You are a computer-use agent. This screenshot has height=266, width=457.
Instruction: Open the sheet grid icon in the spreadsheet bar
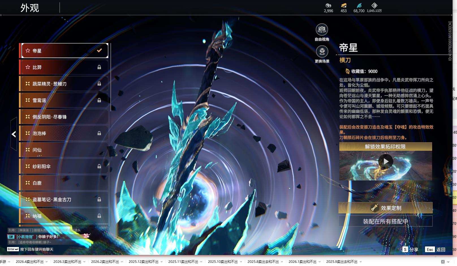click(x=443, y=262)
